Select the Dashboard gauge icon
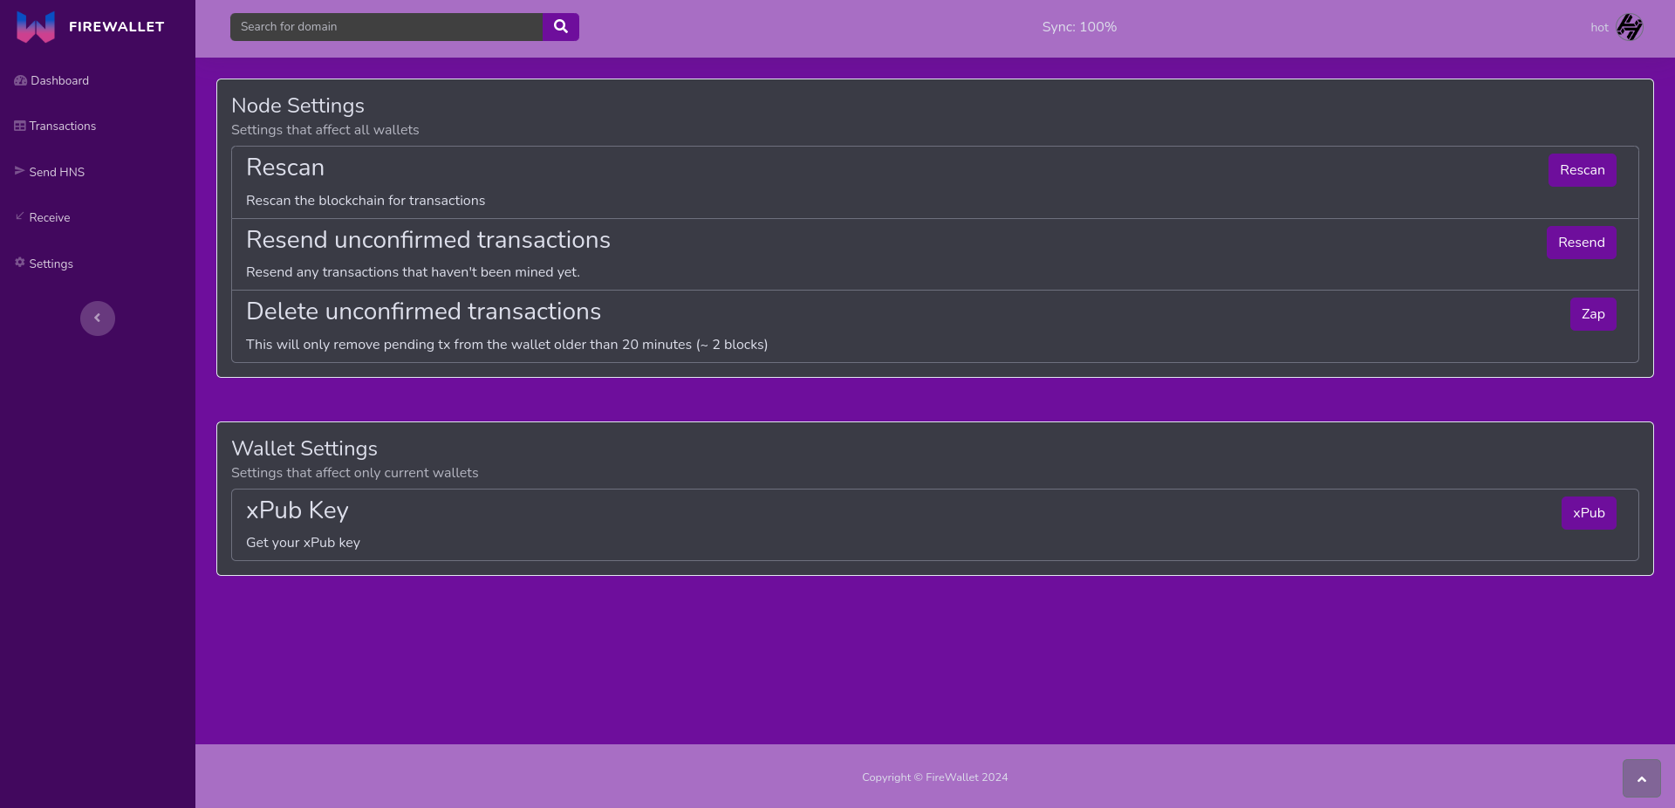The width and height of the screenshot is (1675, 808). [x=19, y=80]
